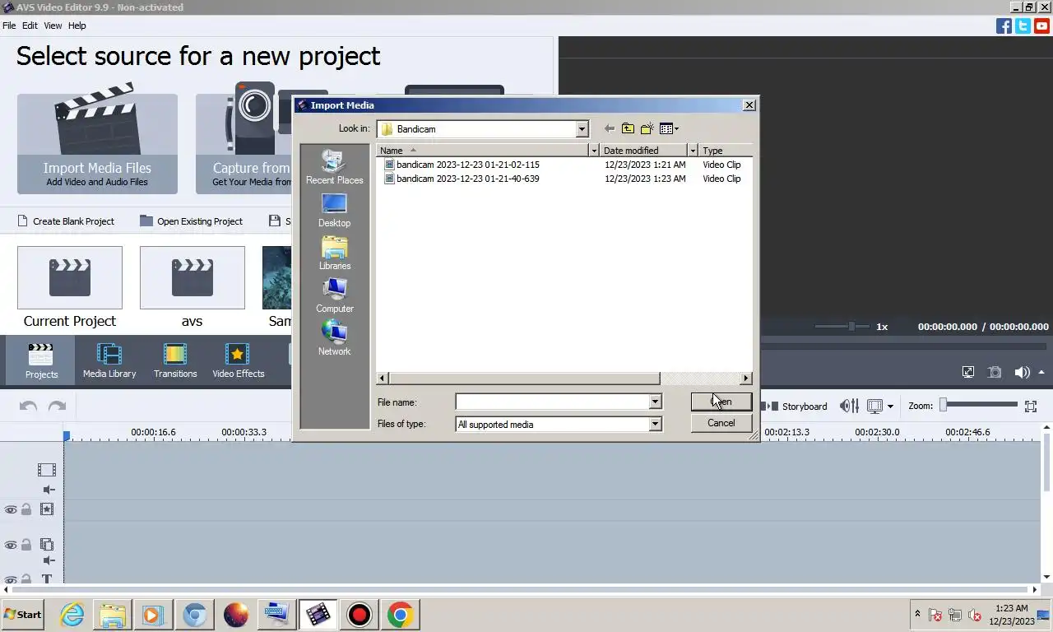Screen dimensions: 1053x632
Task: Create a new folder in Import Media dialog
Action: (647, 128)
